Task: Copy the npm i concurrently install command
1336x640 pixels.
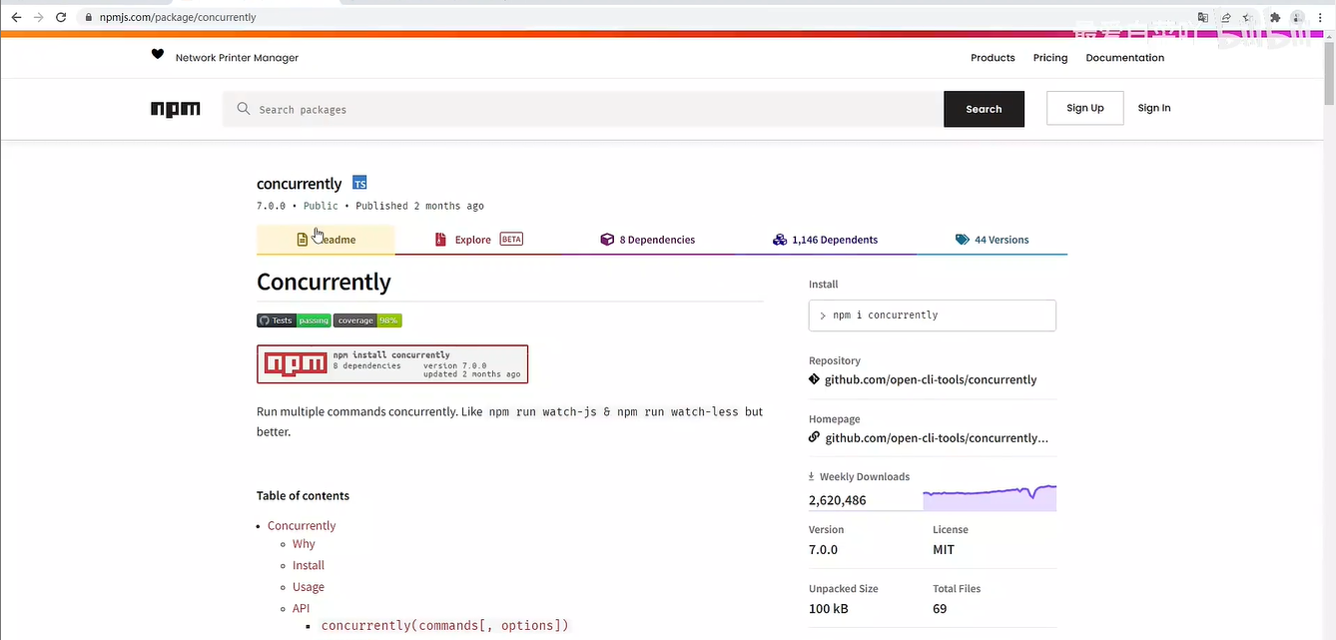Action: [932, 316]
